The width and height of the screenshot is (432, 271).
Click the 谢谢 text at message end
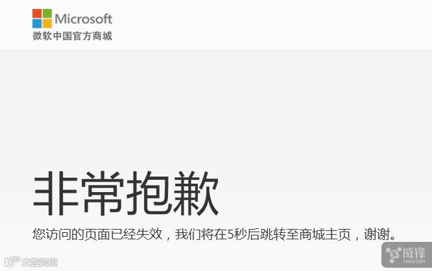click(x=376, y=234)
